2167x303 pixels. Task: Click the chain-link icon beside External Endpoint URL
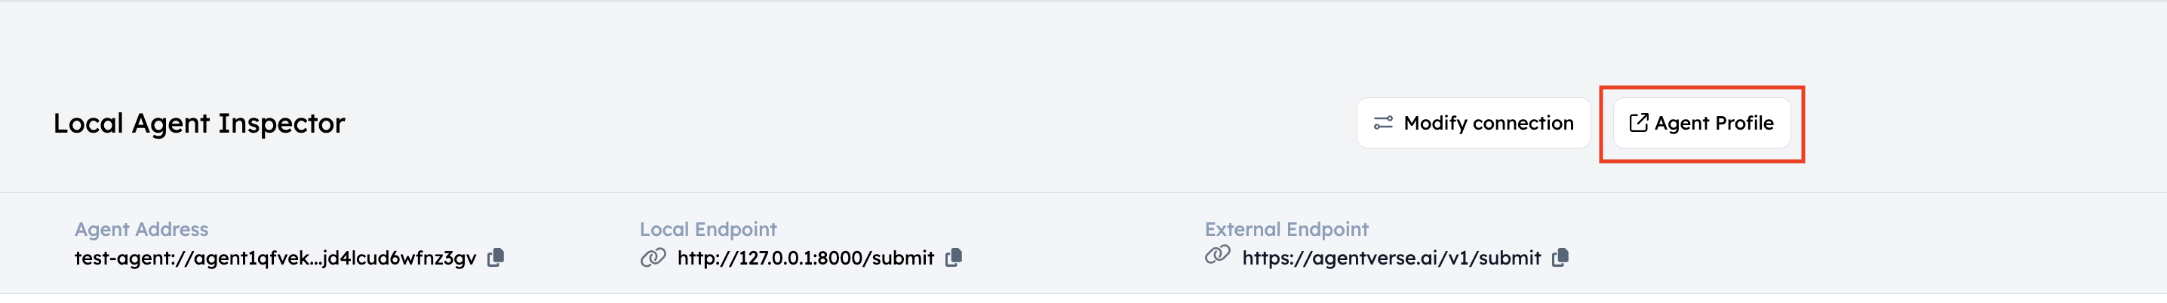(1217, 254)
